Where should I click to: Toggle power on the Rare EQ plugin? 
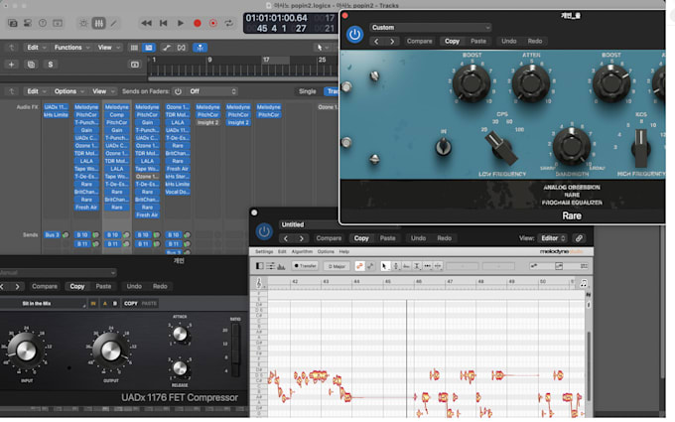point(354,34)
